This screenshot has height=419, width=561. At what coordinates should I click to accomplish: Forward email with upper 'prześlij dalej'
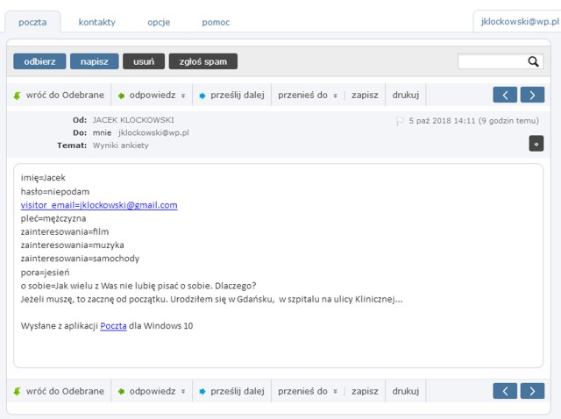[x=231, y=95]
